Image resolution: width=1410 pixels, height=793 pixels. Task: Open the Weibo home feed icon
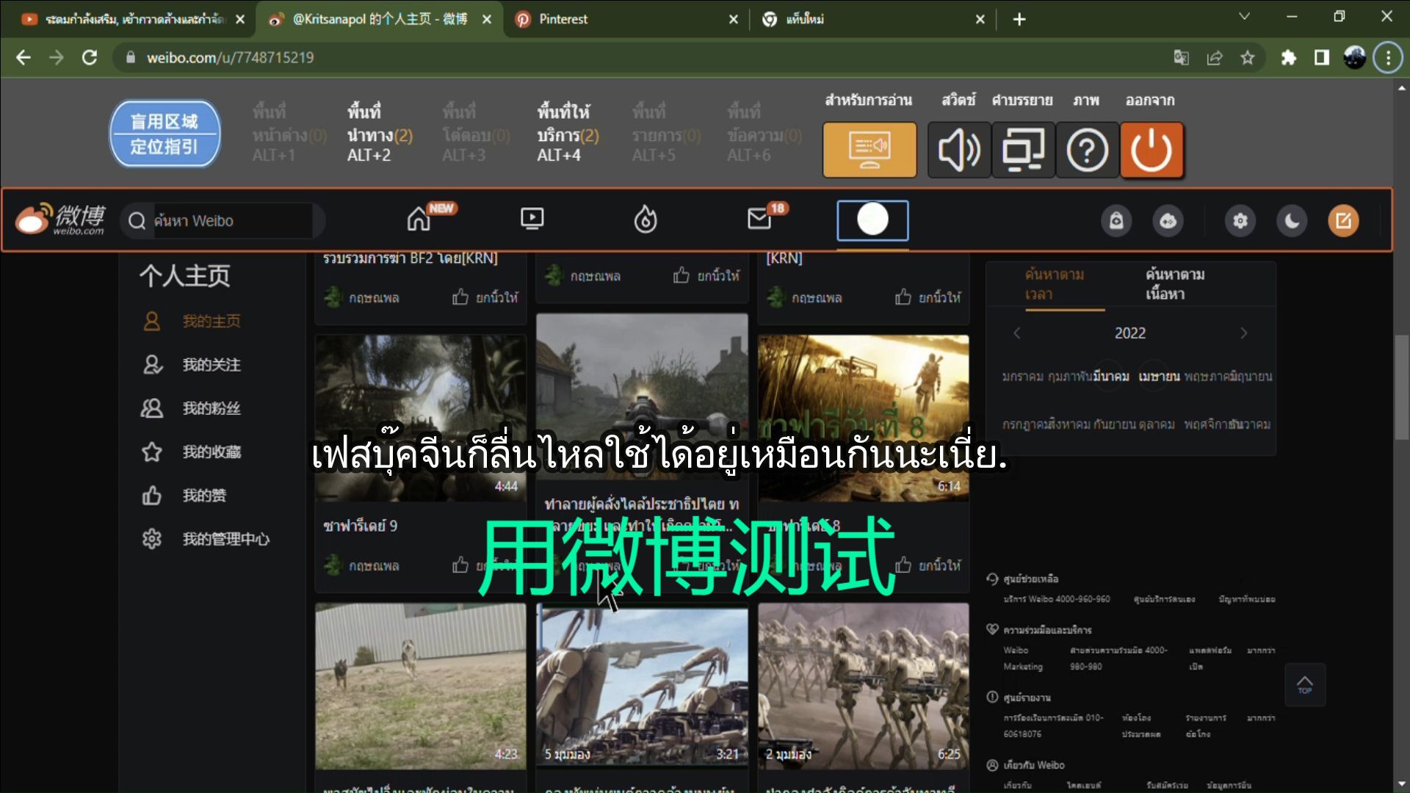(x=419, y=219)
